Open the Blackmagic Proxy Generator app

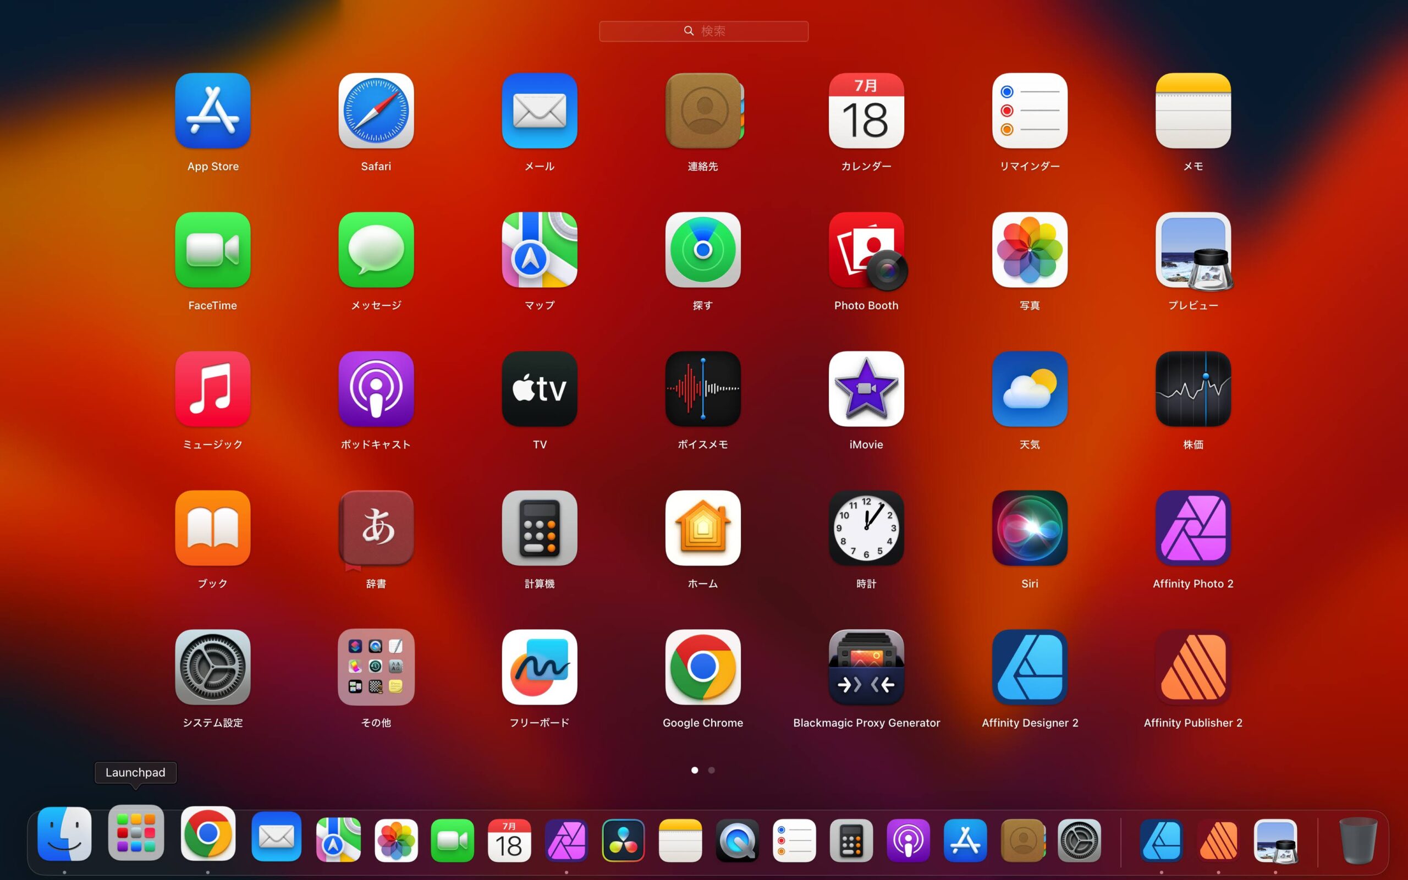tap(866, 667)
